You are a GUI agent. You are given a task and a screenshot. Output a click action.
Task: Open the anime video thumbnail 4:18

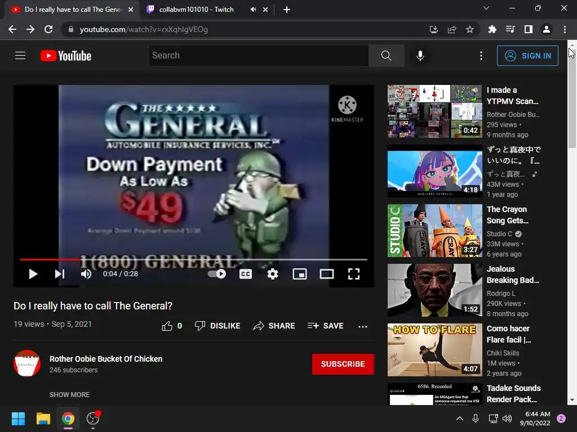click(434, 171)
